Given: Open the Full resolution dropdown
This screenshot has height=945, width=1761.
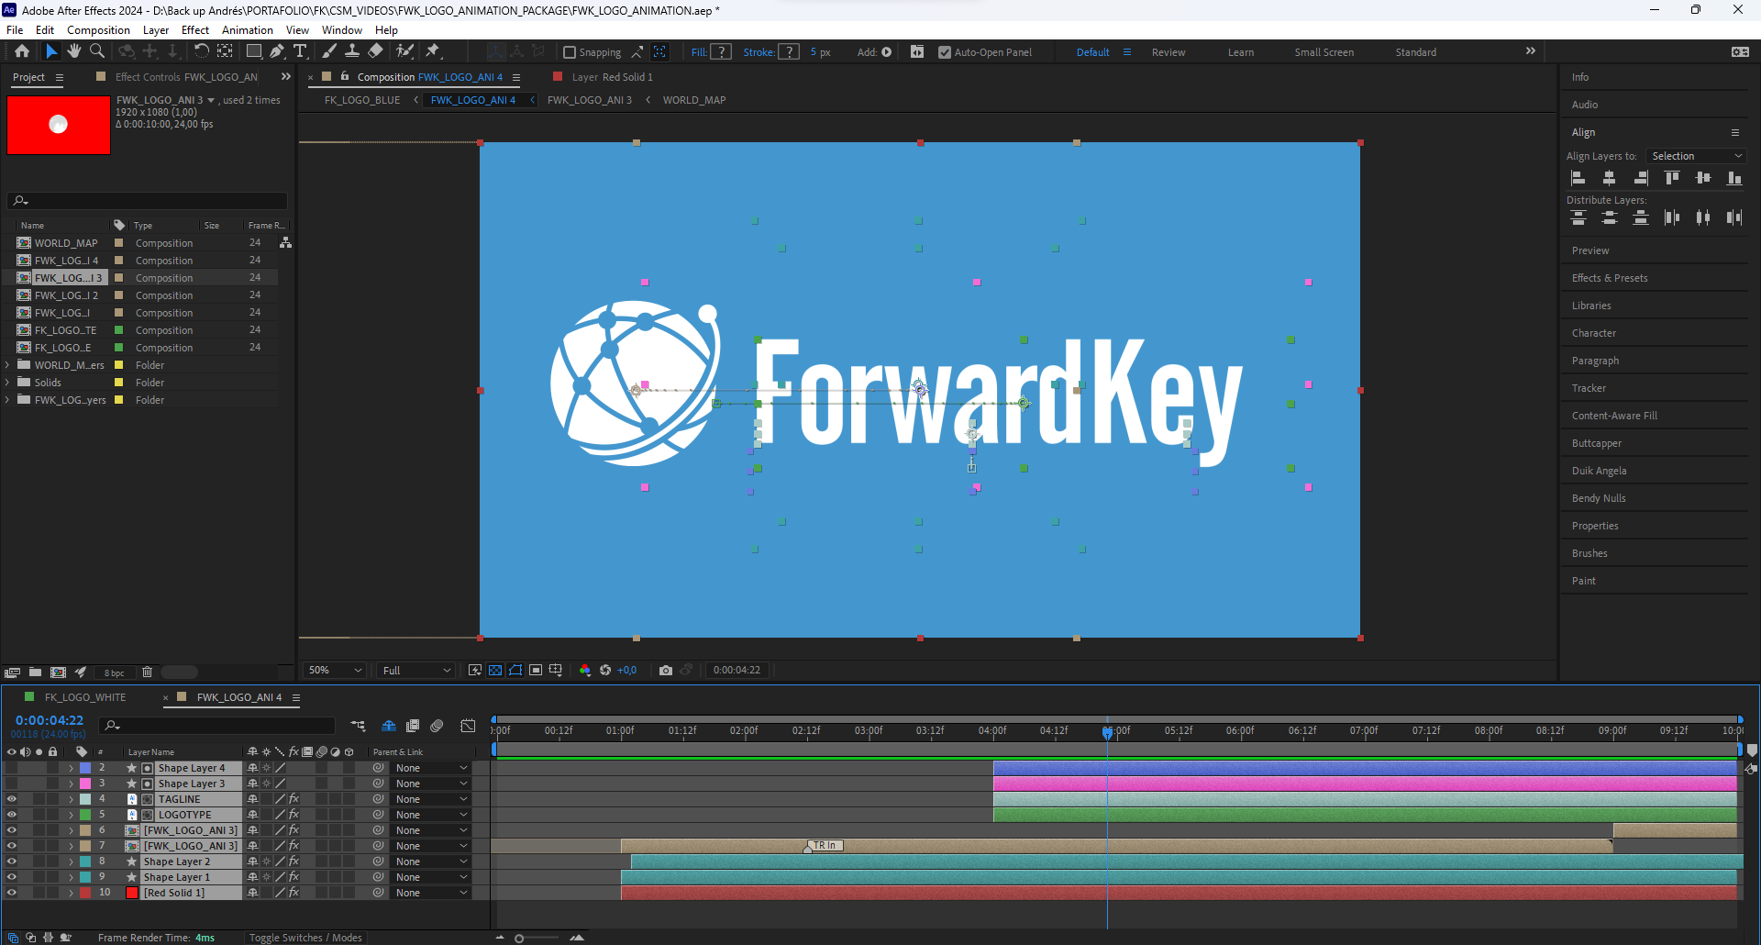Looking at the screenshot, I should (417, 671).
